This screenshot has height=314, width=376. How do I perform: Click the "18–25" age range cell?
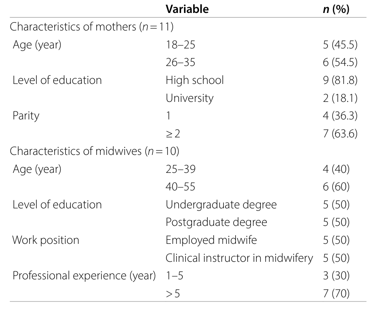tap(180, 45)
